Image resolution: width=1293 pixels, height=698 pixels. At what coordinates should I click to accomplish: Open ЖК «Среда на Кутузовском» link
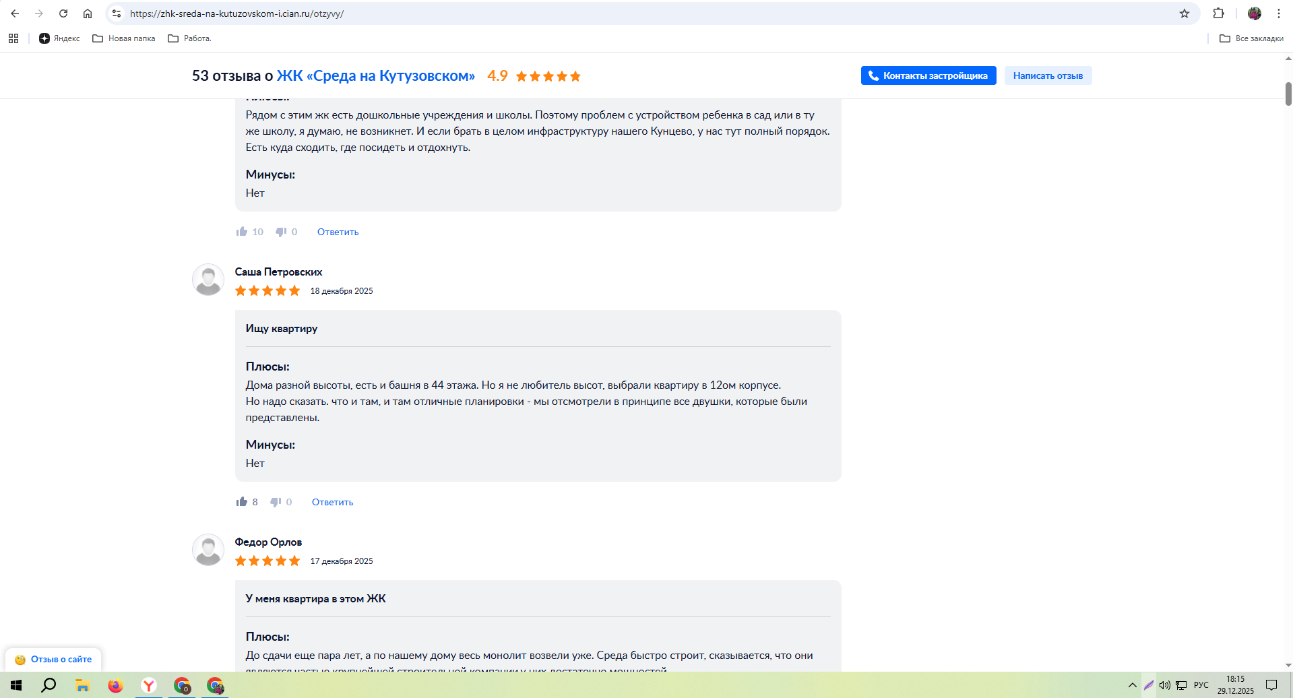(x=375, y=75)
